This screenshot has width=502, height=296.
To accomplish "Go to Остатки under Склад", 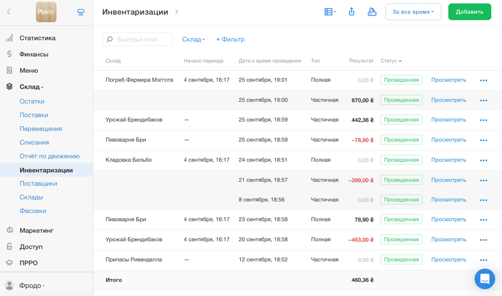I will (x=32, y=101).
